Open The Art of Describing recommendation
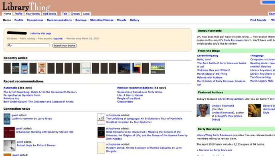 40,92
